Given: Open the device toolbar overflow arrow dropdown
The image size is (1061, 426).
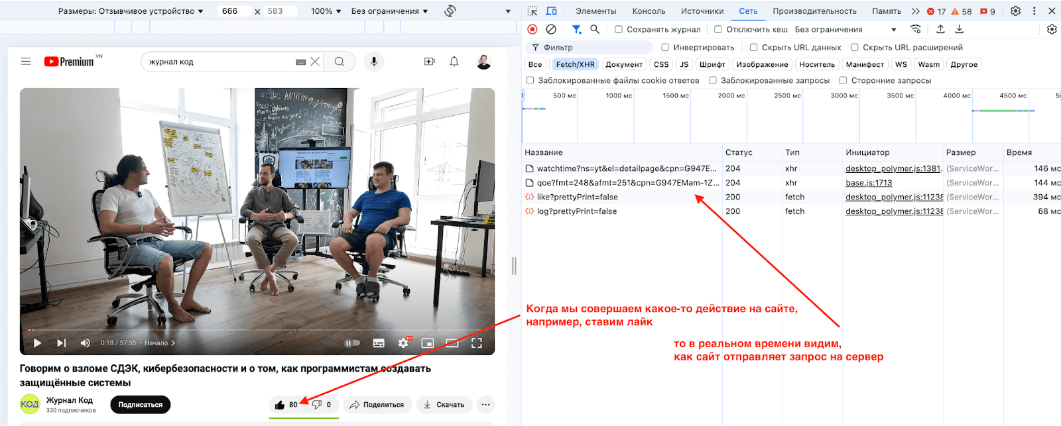Looking at the screenshot, I should pos(508,11).
